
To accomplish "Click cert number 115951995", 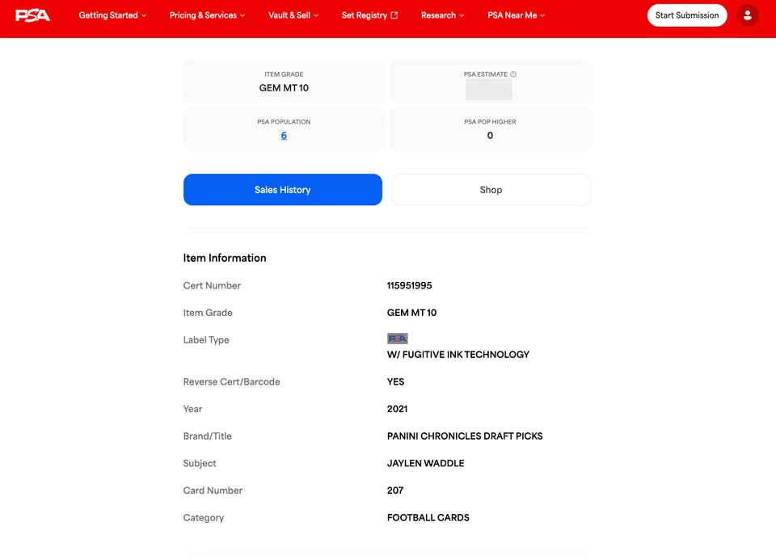I will (x=409, y=285).
